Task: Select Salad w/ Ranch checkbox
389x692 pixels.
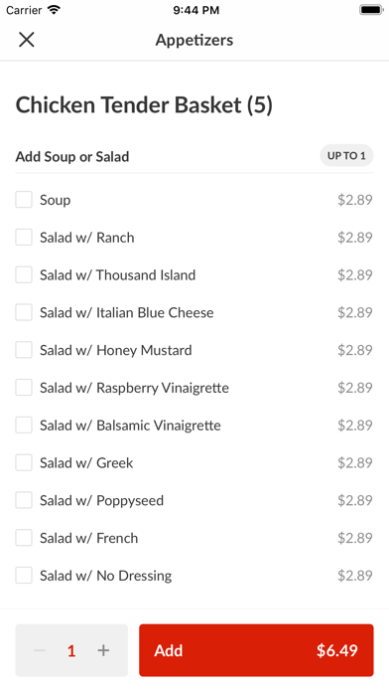Action: pyautogui.click(x=24, y=237)
